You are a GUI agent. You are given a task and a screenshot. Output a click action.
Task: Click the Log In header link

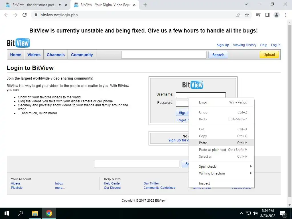(276, 45)
